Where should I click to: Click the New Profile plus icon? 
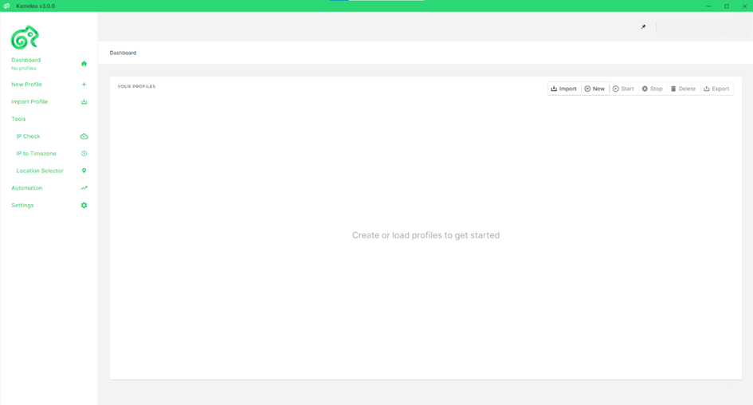(84, 84)
